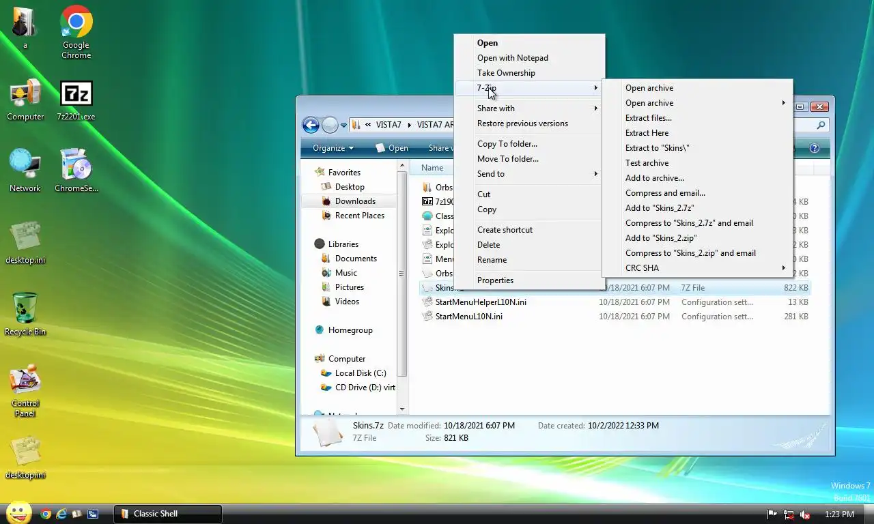The height and width of the screenshot is (524, 874).
Task: Choose Delete from the context menu
Action: 528,245
